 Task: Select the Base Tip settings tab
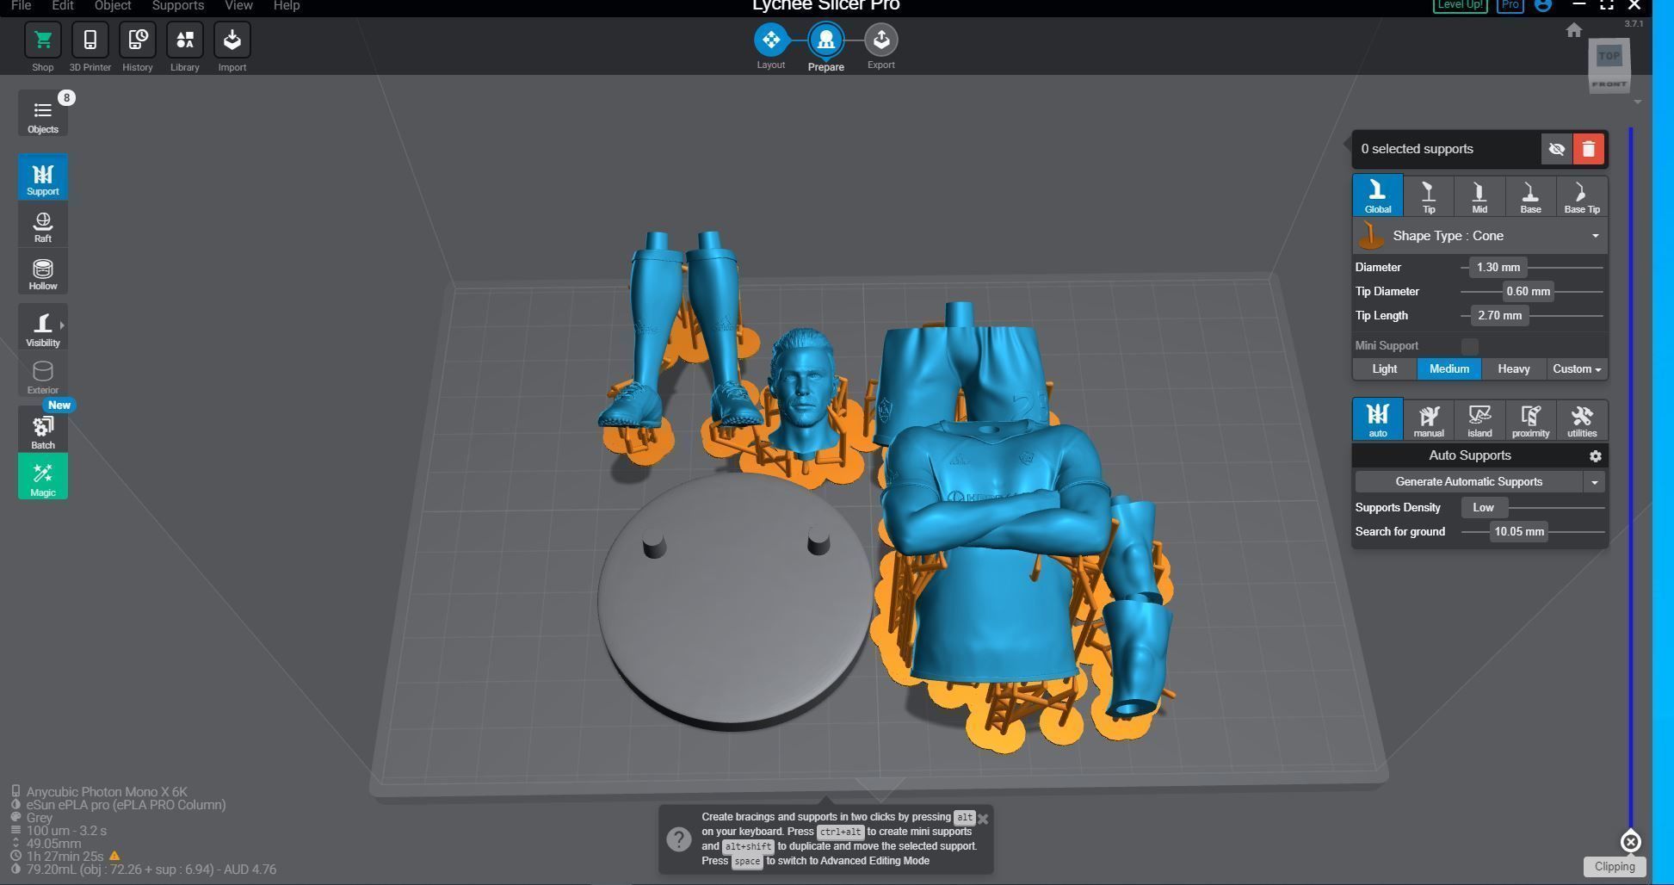point(1581,195)
